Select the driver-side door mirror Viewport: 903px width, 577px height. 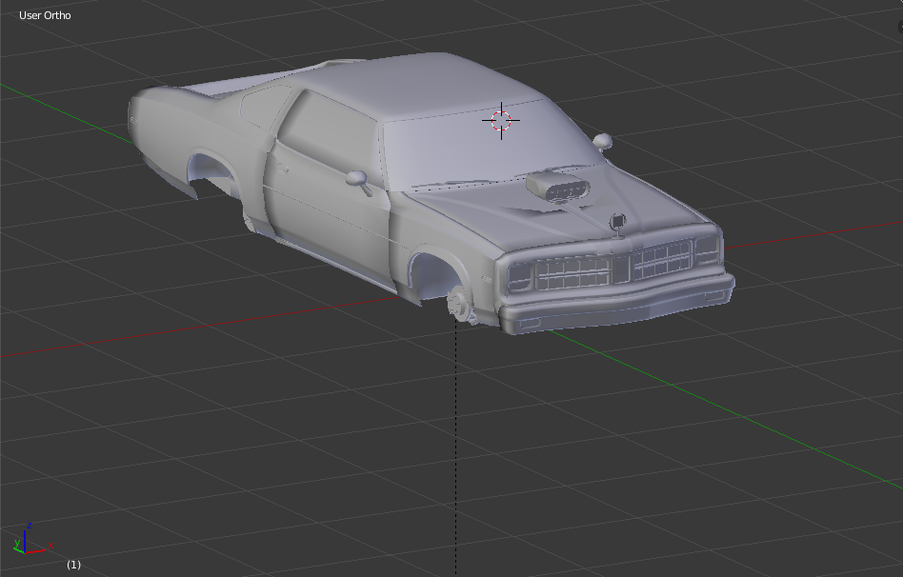(x=359, y=181)
